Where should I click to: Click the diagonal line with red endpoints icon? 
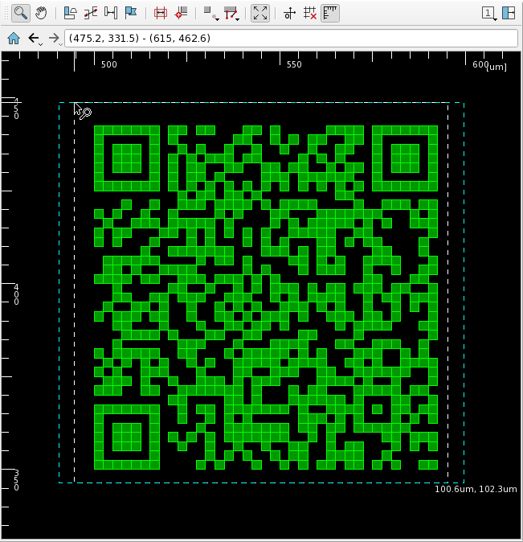tap(91, 14)
